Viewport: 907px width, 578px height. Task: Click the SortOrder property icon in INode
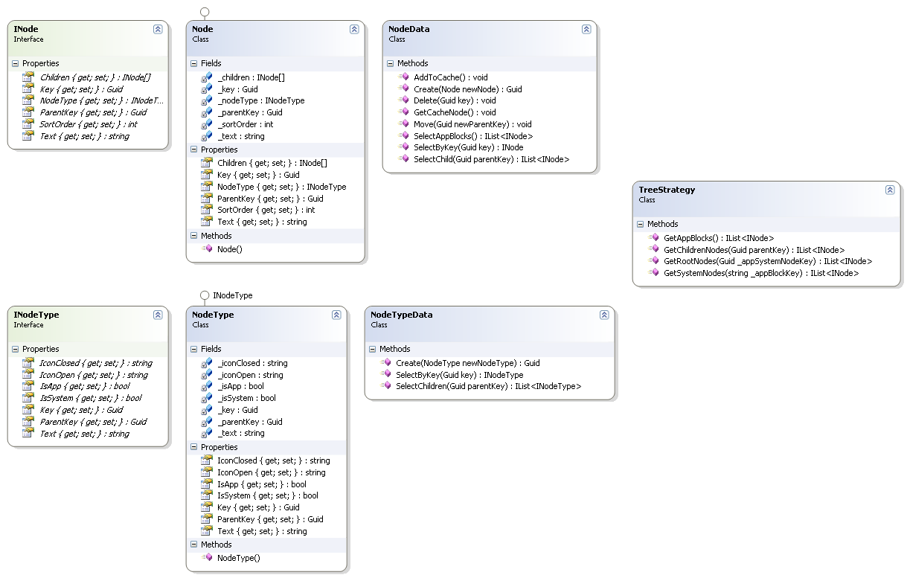[x=28, y=124]
